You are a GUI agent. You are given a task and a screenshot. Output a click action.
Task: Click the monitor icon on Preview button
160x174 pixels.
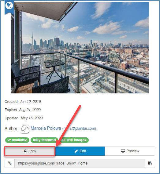tap(123, 151)
